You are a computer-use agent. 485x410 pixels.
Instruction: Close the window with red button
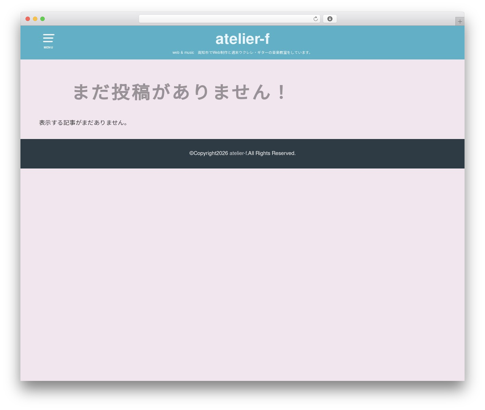coord(28,19)
